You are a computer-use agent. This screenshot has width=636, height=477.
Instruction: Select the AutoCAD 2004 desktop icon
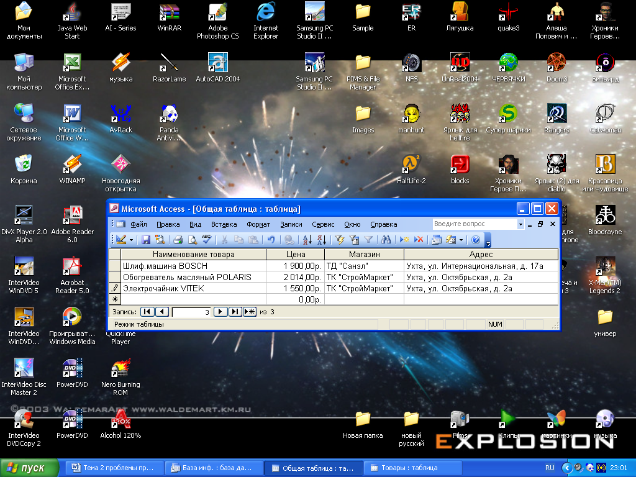(x=218, y=67)
